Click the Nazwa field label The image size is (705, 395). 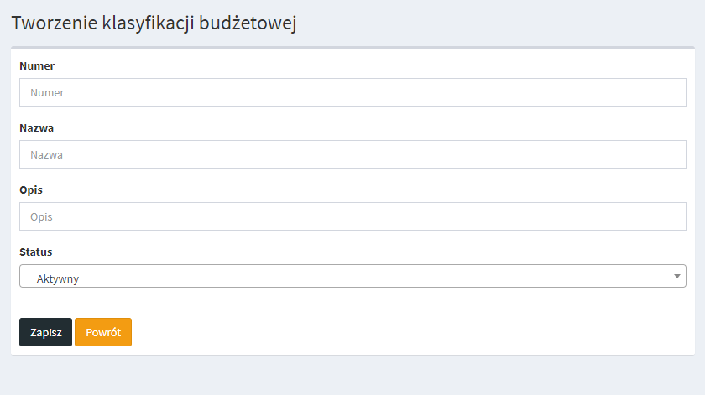pyautogui.click(x=36, y=127)
